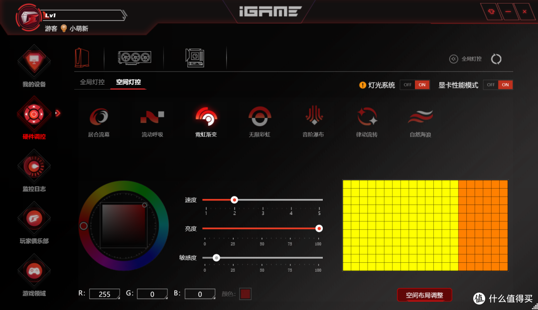Image resolution: width=538 pixels, height=310 pixels.
Task: Click the 颜色 dark red swatch
Action: 245,294
